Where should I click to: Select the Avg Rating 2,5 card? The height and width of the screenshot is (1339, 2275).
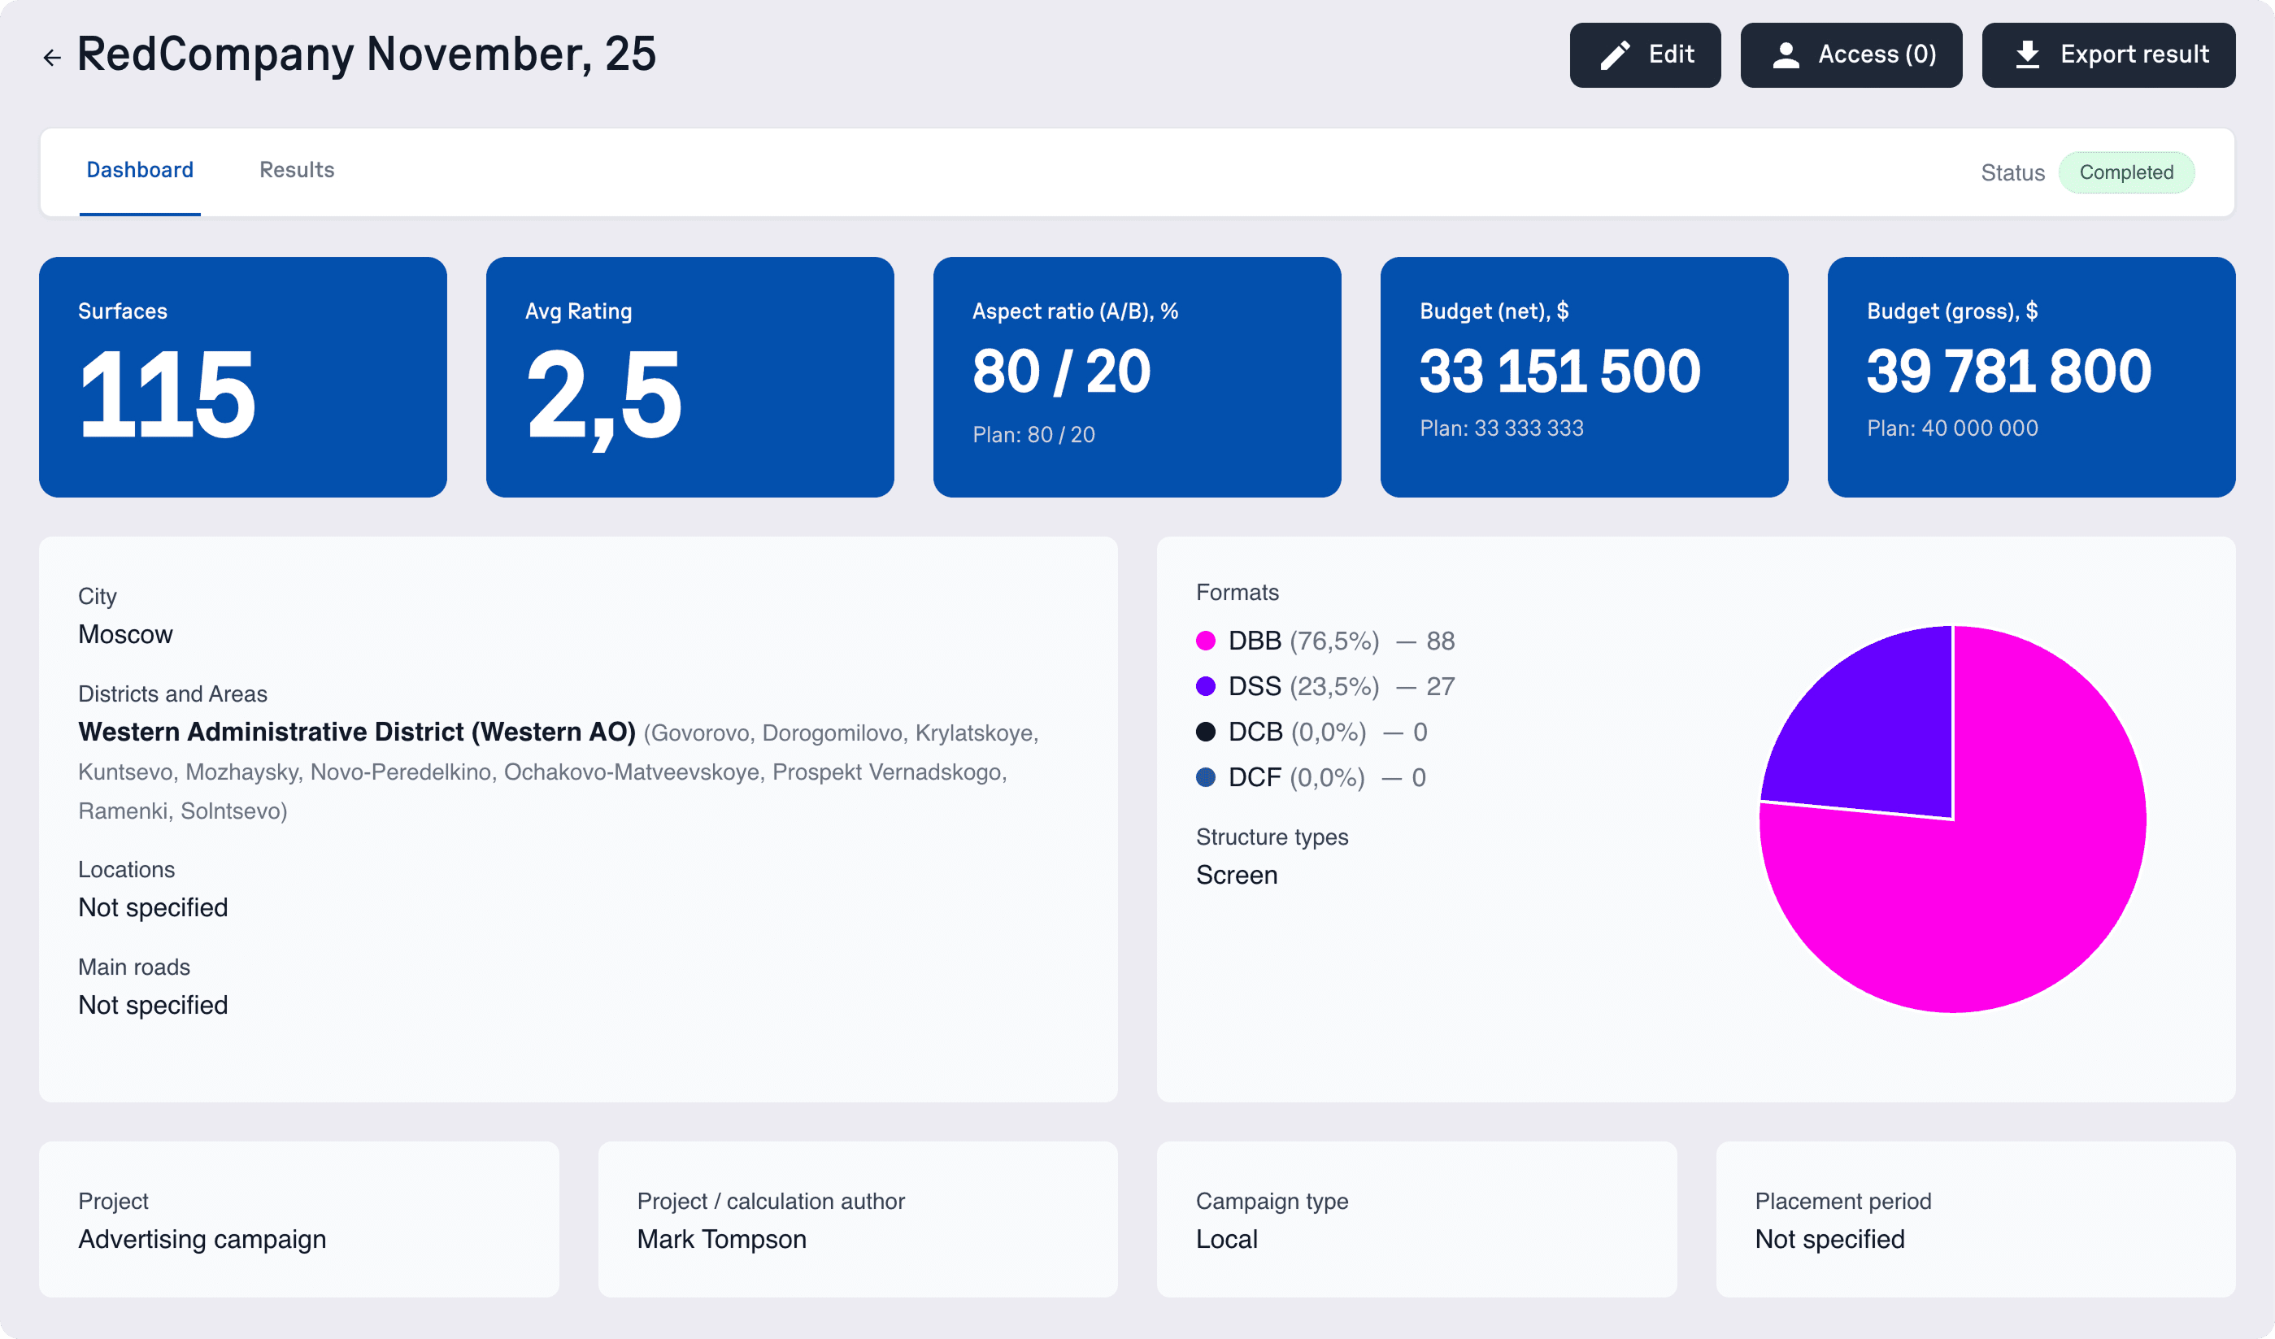[x=689, y=377]
